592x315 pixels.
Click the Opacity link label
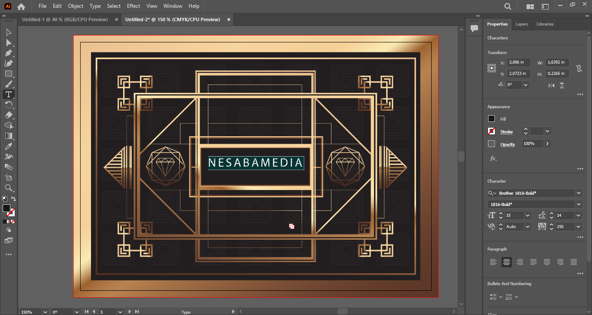[507, 145]
